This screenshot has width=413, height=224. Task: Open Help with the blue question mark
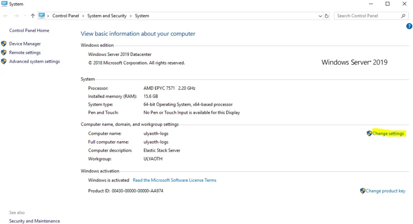[409, 26]
